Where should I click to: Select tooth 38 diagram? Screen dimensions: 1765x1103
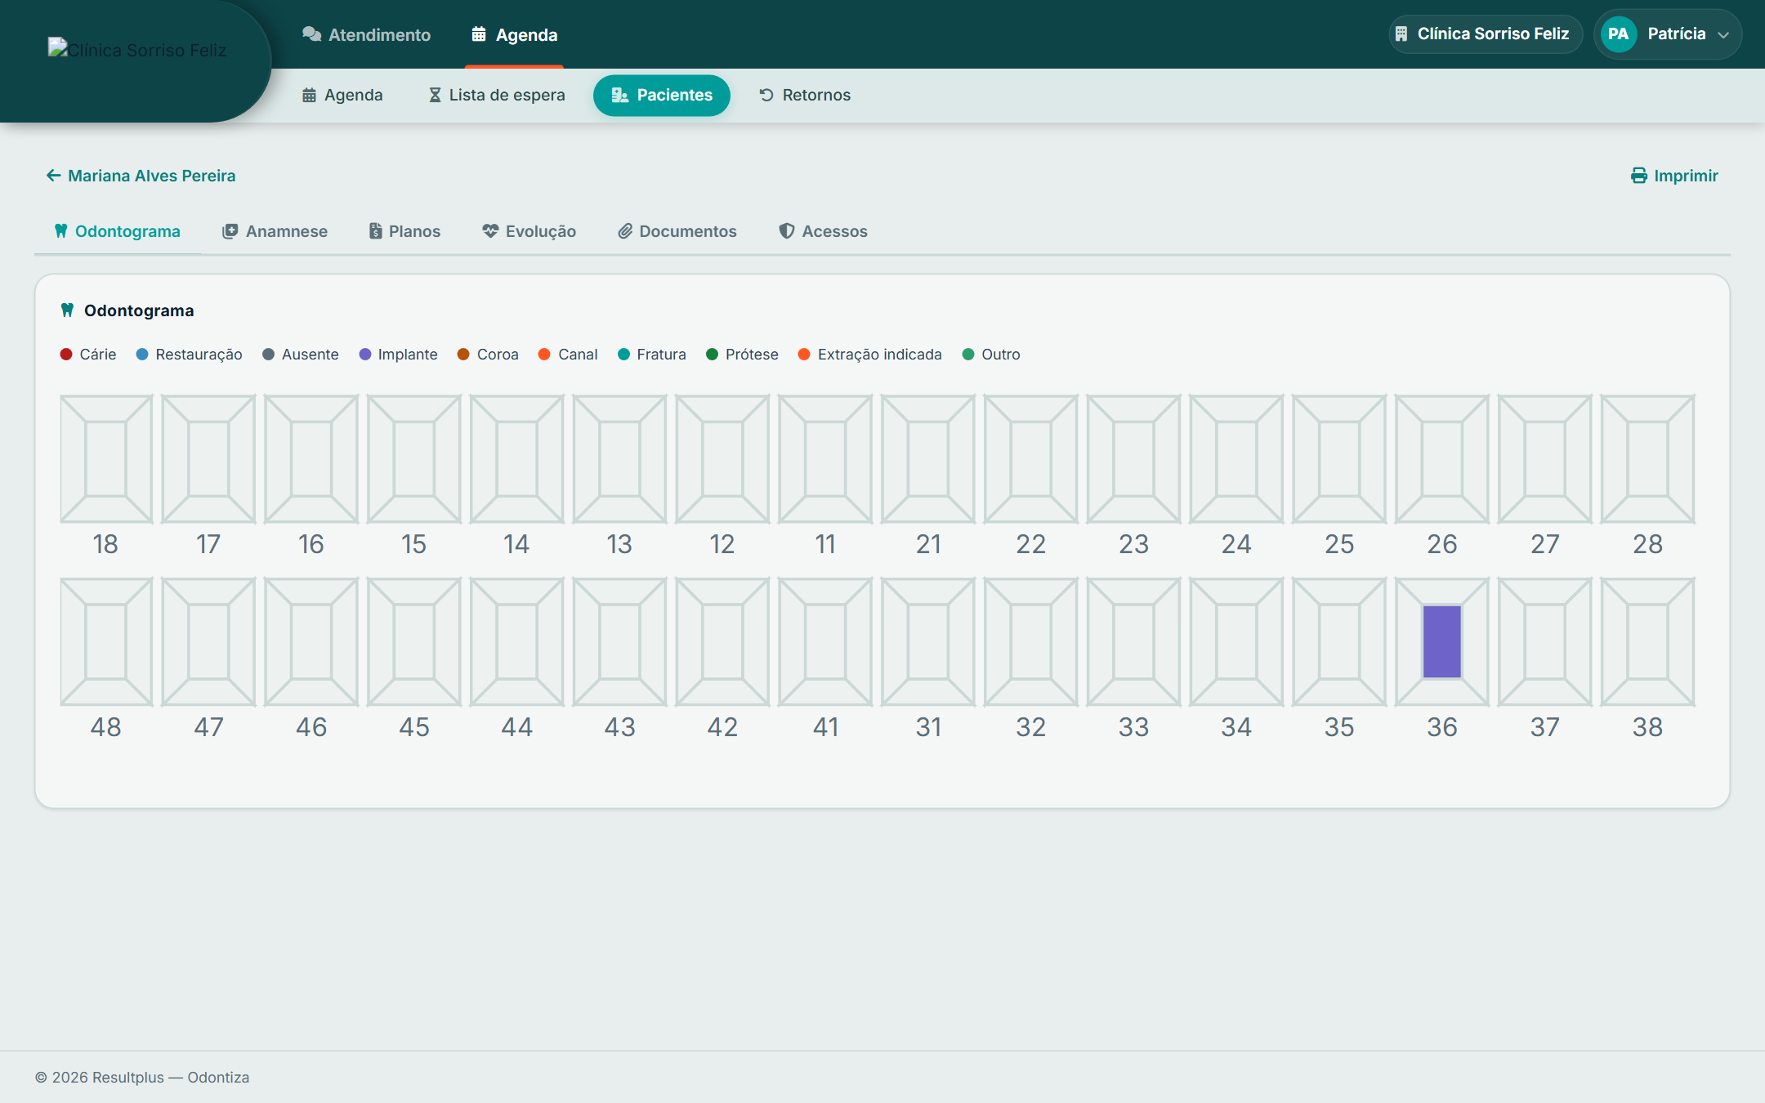pyautogui.click(x=1648, y=641)
